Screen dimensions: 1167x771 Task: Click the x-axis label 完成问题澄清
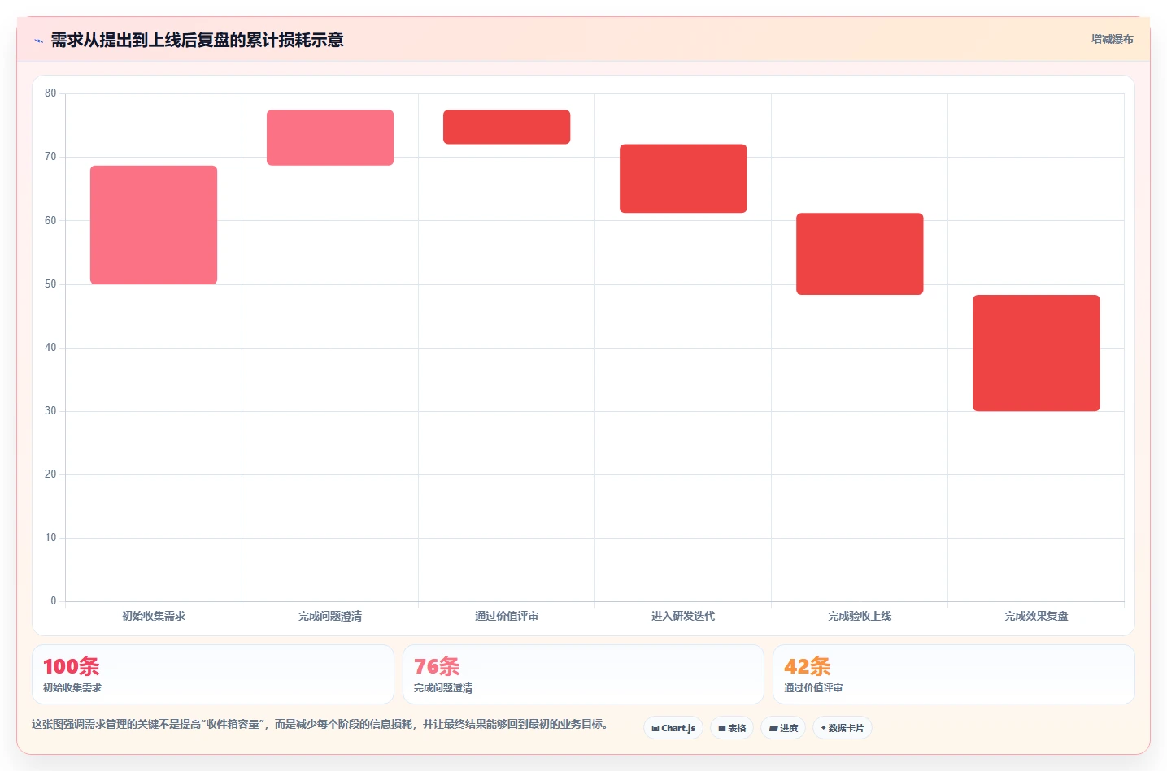[x=330, y=616]
